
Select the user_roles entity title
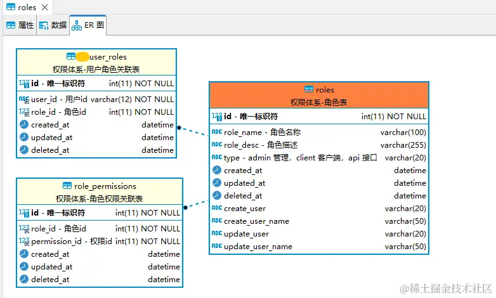[108, 57]
